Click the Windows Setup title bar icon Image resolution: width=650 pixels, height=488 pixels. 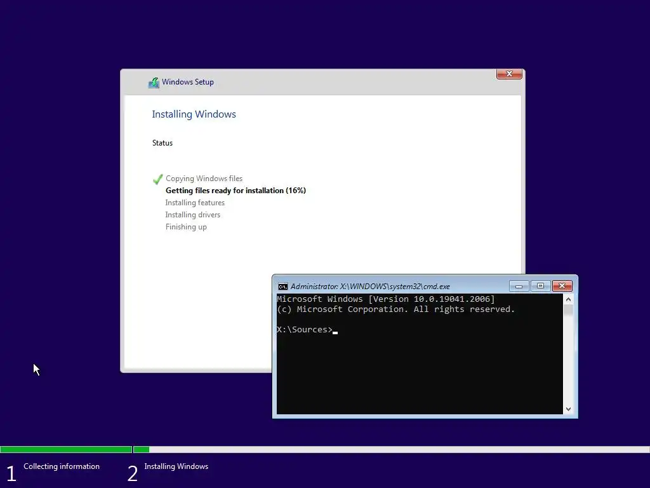(154, 83)
